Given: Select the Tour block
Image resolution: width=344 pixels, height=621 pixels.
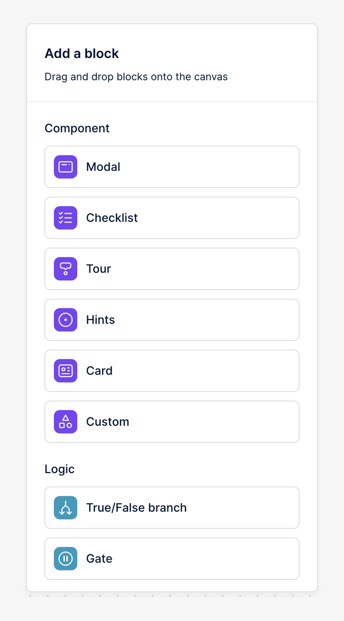Looking at the screenshot, I should (172, 269).
